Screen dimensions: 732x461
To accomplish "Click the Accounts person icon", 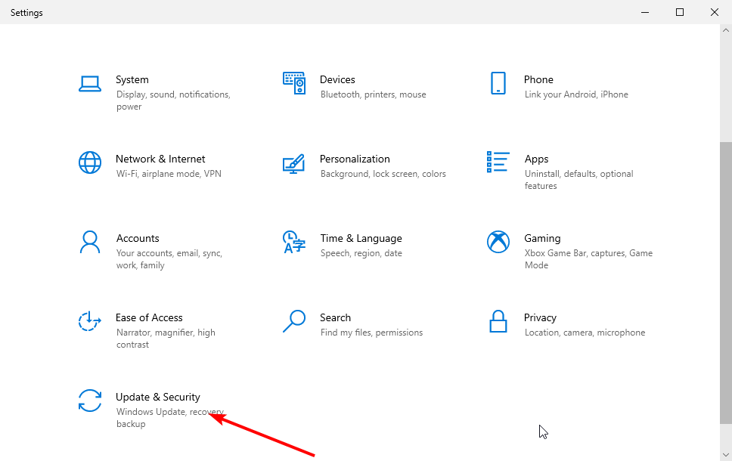I will click(x=90, y=242).
